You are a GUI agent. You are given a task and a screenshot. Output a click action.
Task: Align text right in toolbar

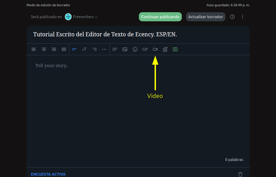coord(54,49)
